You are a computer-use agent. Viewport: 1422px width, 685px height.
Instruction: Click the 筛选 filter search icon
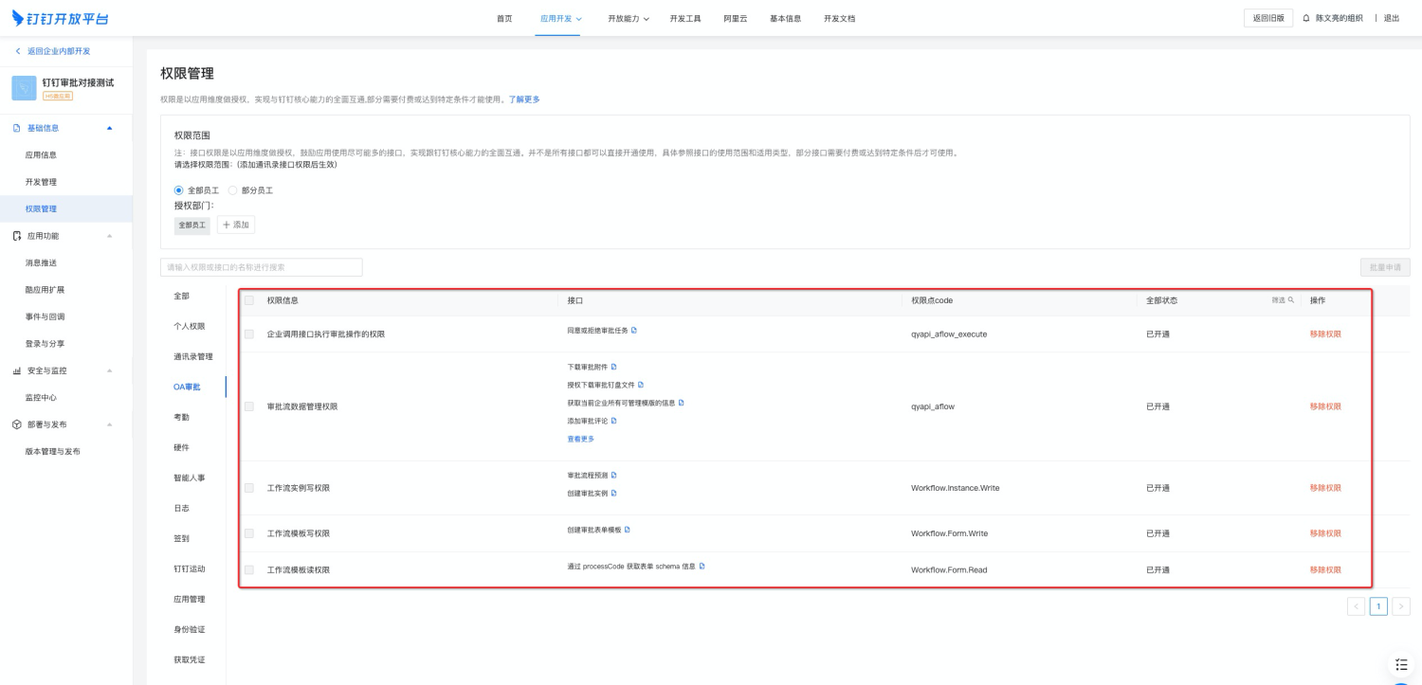click(1291, 299)
